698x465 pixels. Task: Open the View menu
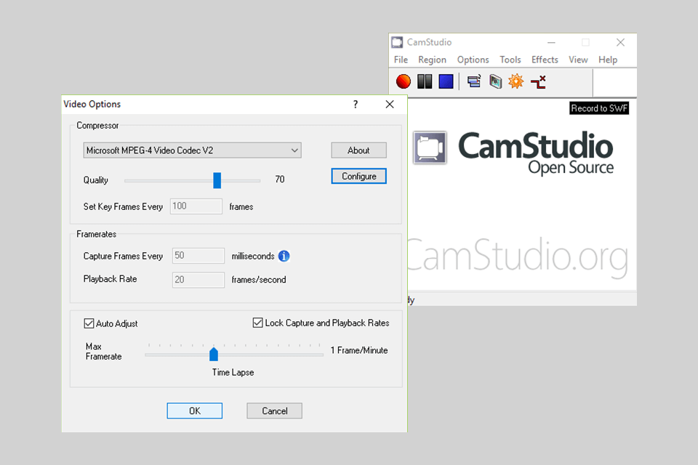[x=578, y=60]
